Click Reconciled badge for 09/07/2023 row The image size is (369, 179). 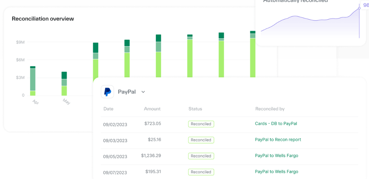(x=201, y=172)
